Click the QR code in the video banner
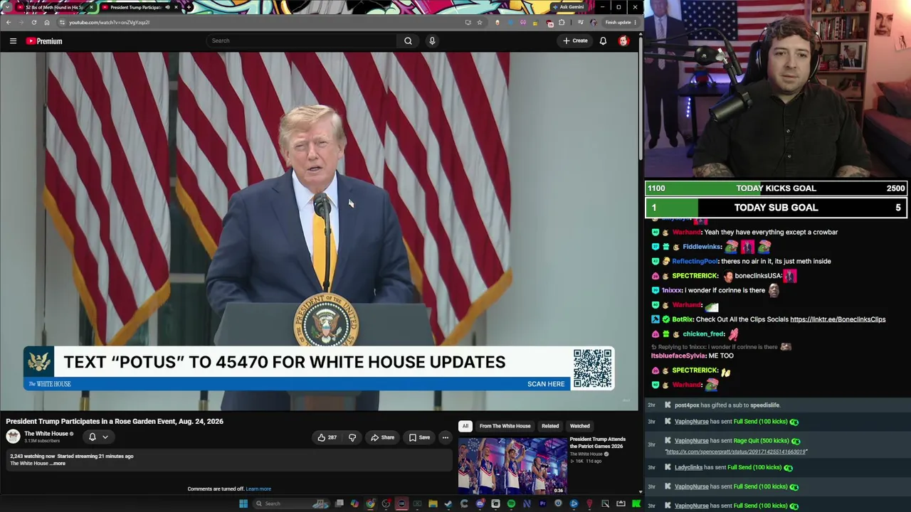 point(592,368)
